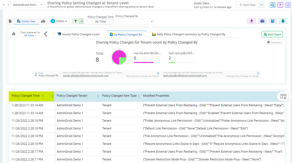Open the schedule alarm clock icon
Viewport: 292px width, 163px height.
[273, 21]
